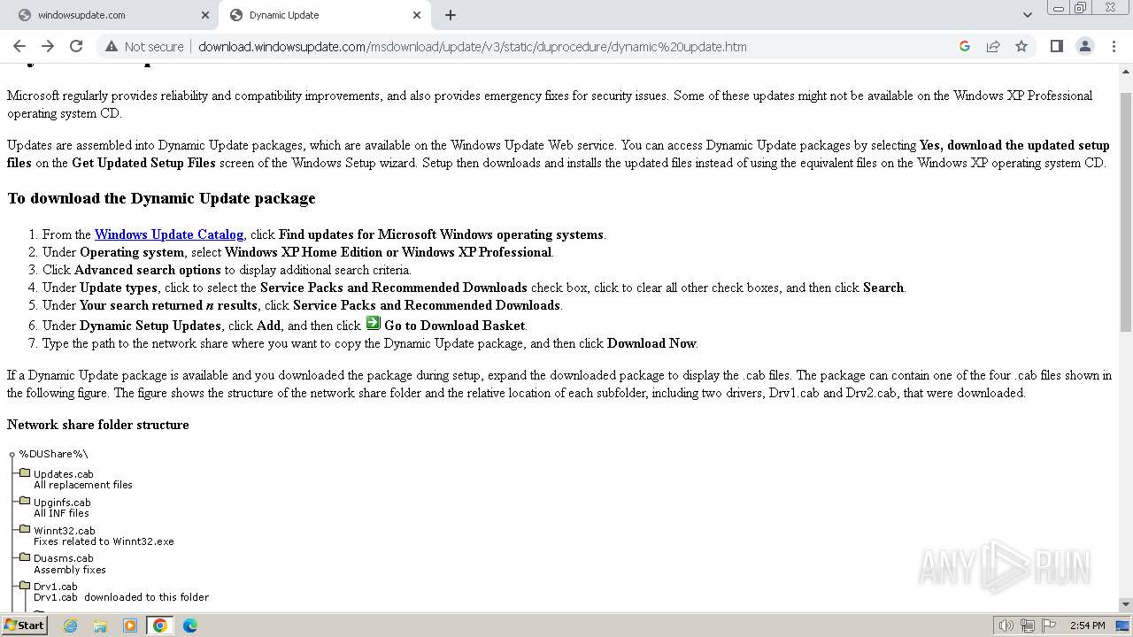Open the Windows Start menu
The width and height of the screenshot is (1133, 637).
(25, 625)
